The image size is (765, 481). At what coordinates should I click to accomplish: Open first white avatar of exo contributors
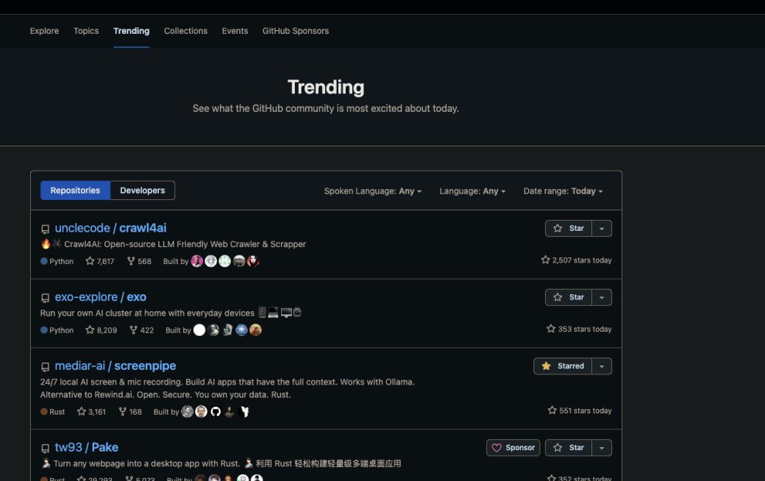(x=199, y=329)
